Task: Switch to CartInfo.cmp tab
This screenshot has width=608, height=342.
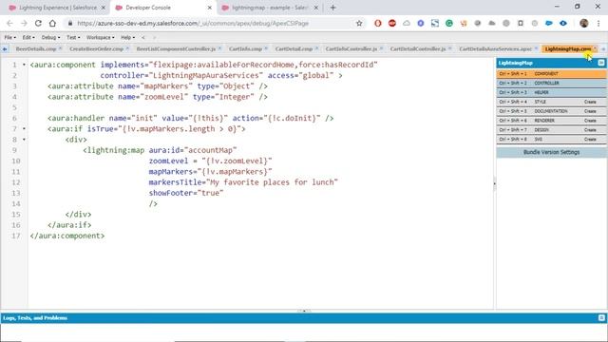Action: pos(245,48)
